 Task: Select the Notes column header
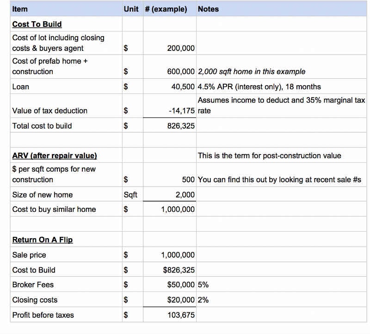pos(281,9)
